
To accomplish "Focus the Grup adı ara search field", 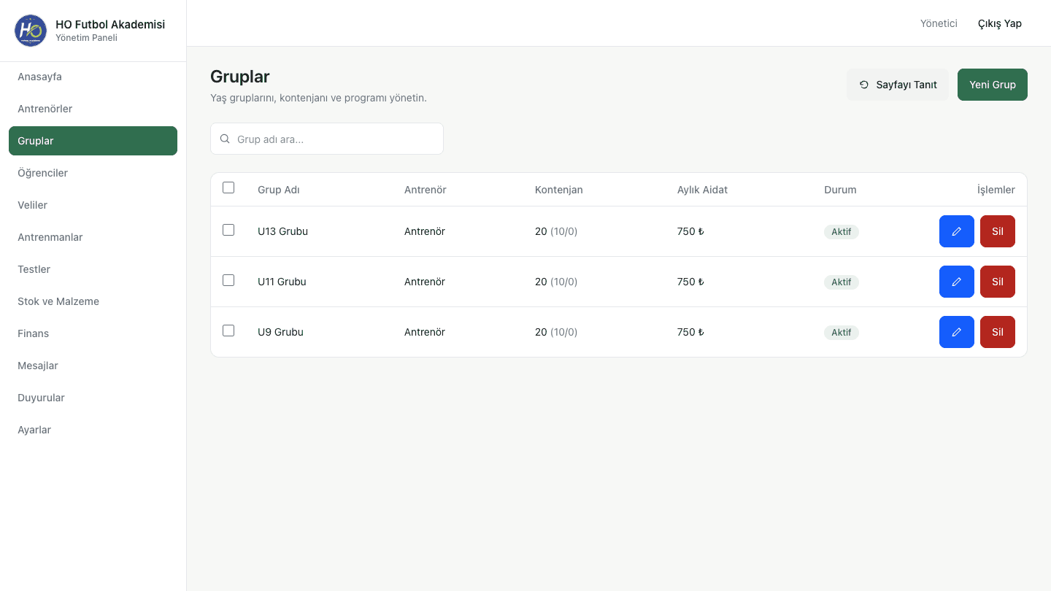I will 327,139.
